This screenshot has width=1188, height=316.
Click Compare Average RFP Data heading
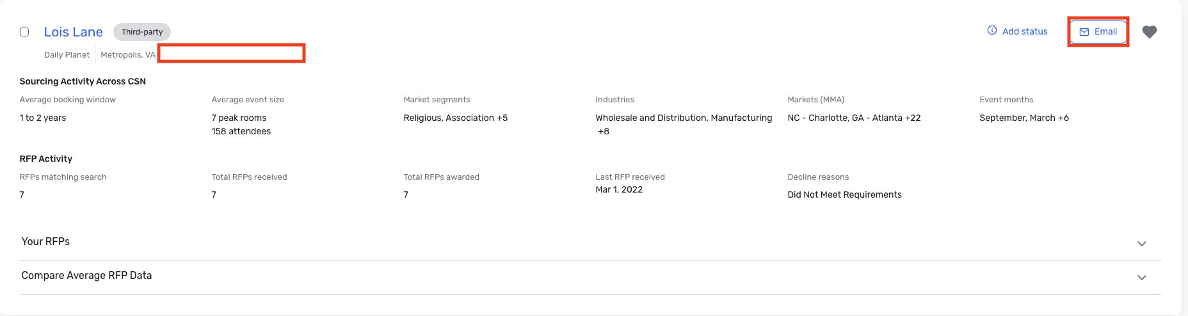tap(86, 276)
